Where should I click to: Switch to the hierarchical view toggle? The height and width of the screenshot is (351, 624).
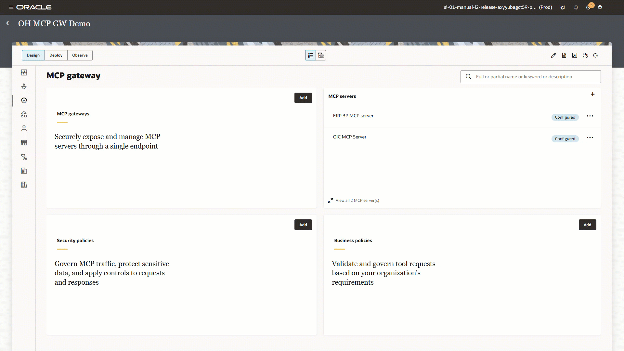[321, 55]
